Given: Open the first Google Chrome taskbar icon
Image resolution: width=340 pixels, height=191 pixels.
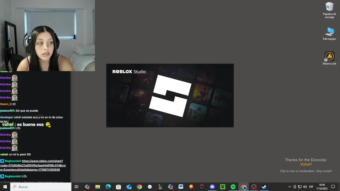Looking at the screenshot, I should click(x=139, y=187).
